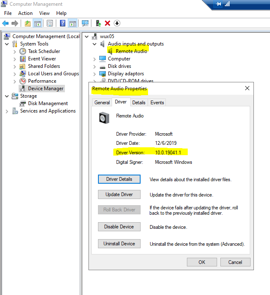The height and width of the screenshot is (295, 270).
Task: Expand the Shared Folders node
Action: point(14,67)
